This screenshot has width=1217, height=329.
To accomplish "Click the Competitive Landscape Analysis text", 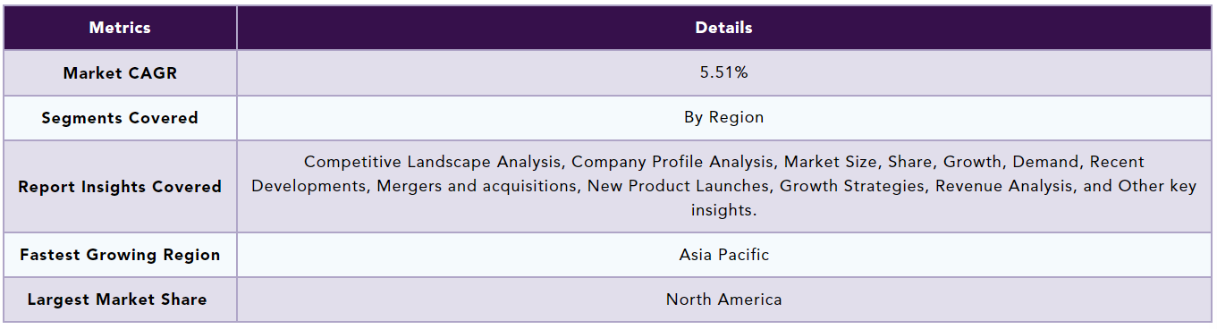I will tap(434, 162).
